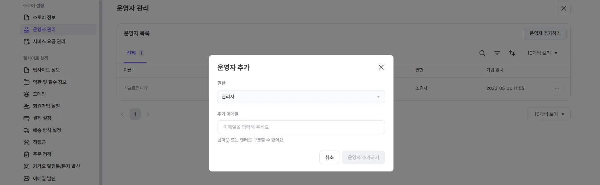Expand the bottom 10개씩 보기 dropdown
The width and height of the screenshot is (600, 185).
pos(549,114)
